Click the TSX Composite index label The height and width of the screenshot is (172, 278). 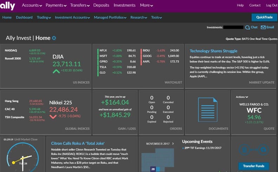[x=14, y=117]
